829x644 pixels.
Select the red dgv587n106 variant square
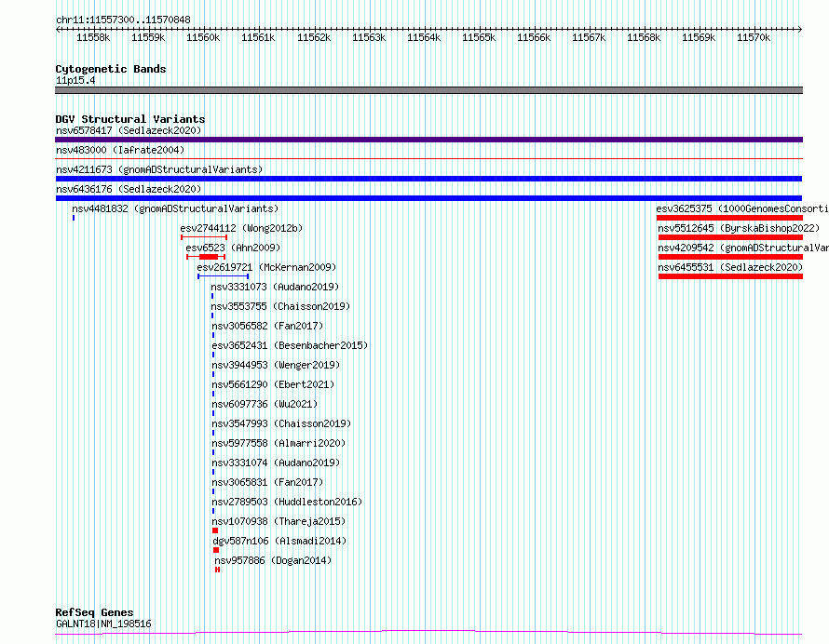[216, 550]
